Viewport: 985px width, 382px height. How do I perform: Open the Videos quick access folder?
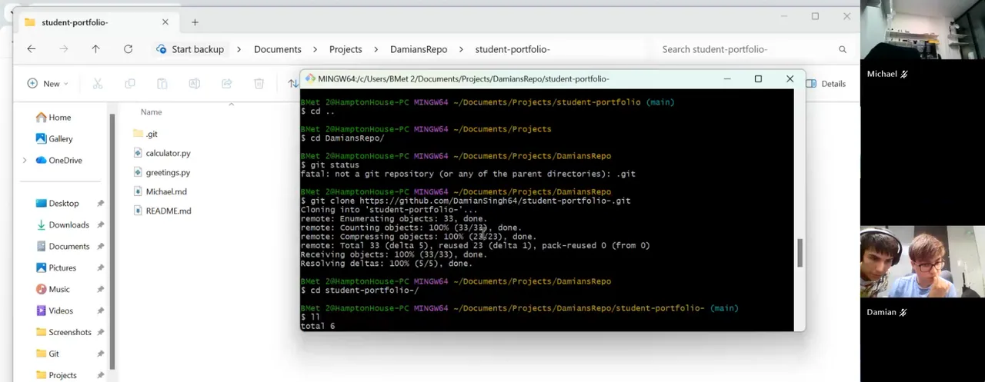click(54, 311)
